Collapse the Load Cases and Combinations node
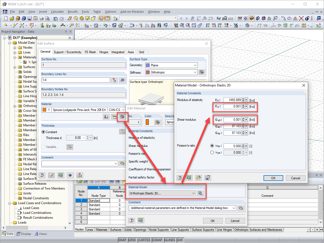Screen dimensions: 324x243 10,203
